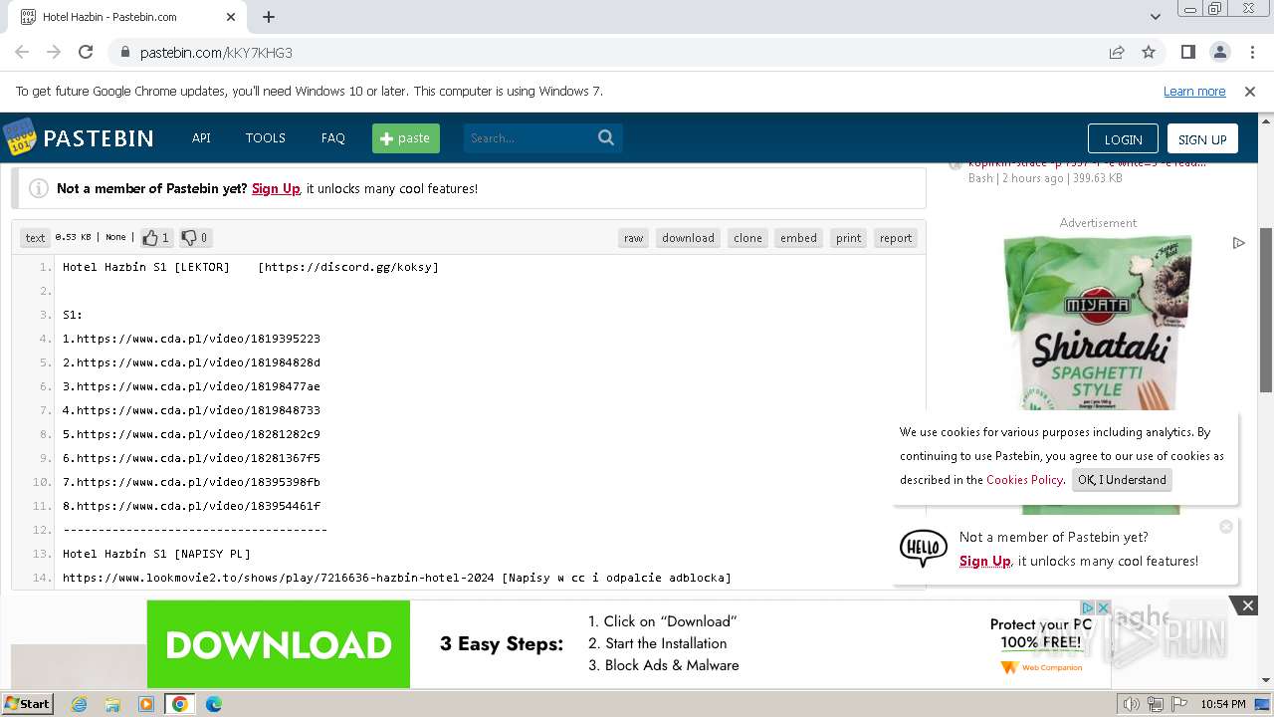Image resolution: width=1274 pixels, height=717 pixels.
Task: Click the page vertical scrollbar
Action: 1266,310
